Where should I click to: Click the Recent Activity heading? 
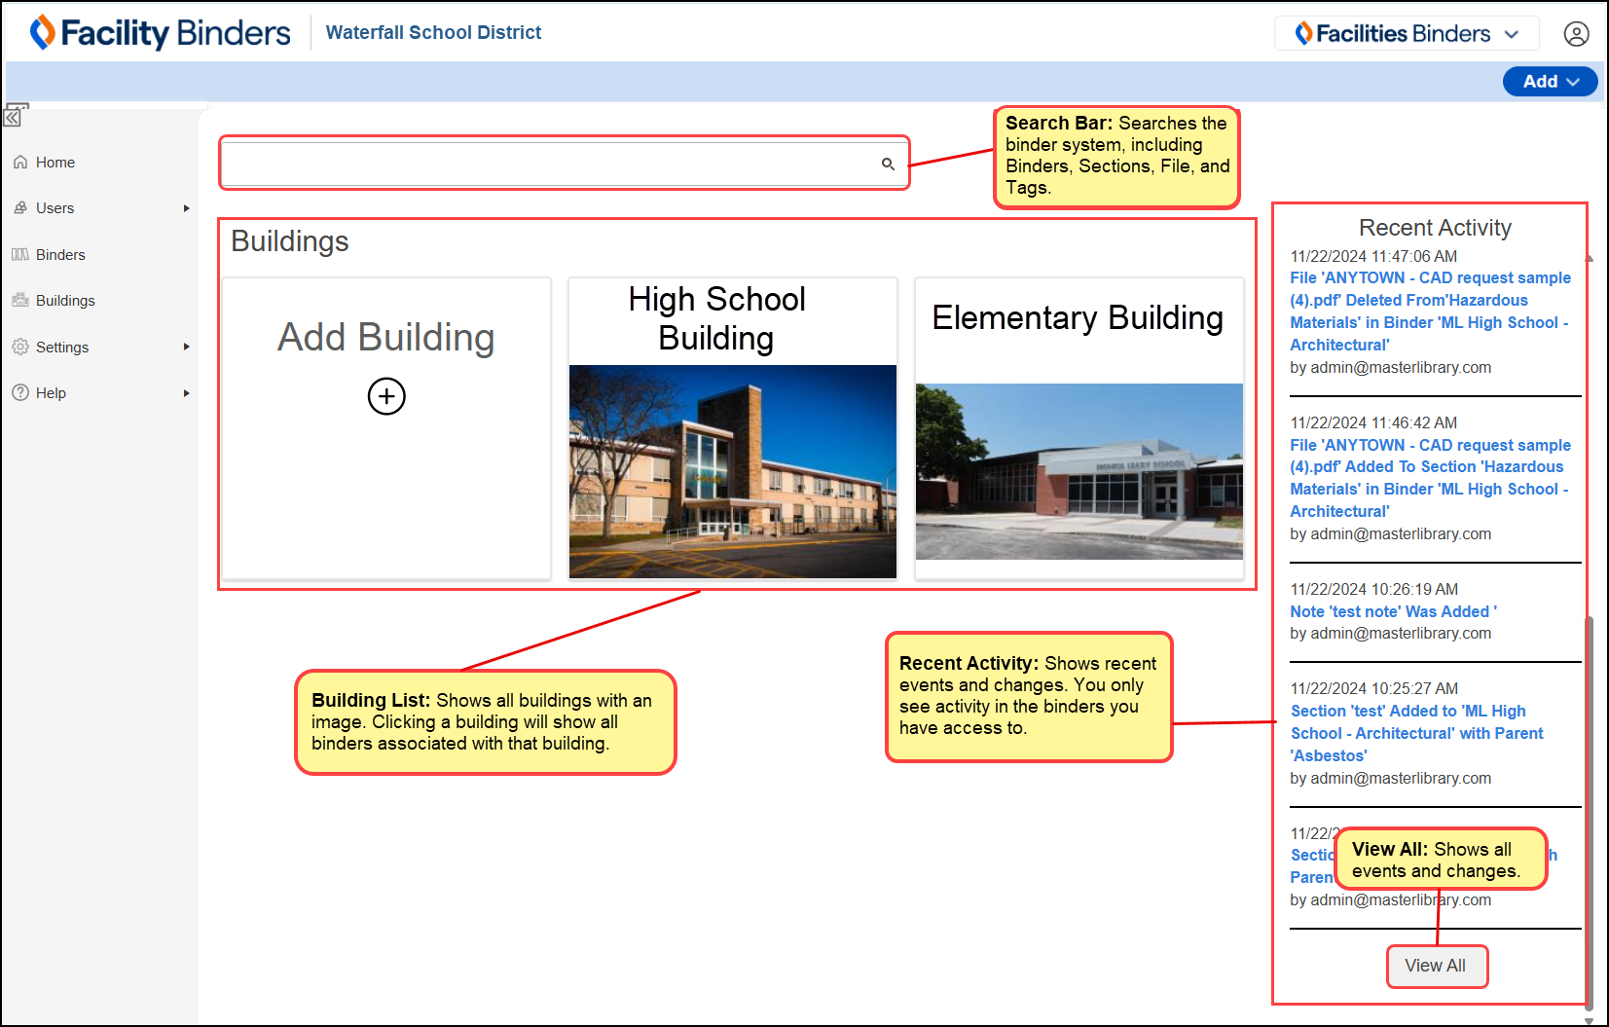coord(1435,228)
